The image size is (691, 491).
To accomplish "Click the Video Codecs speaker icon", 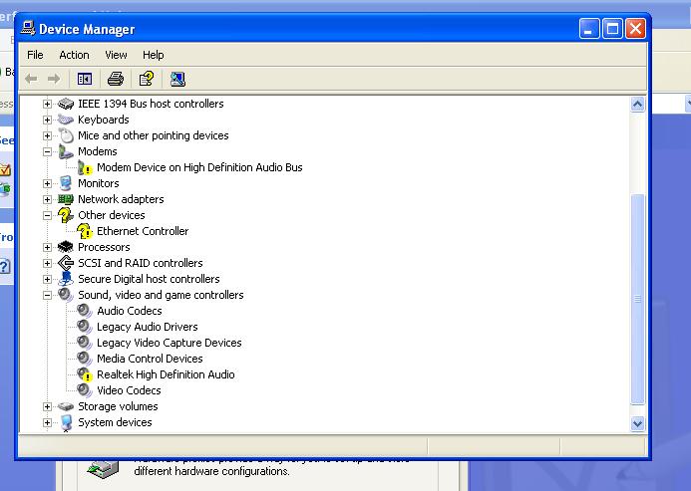I will [x=84, y=390].
